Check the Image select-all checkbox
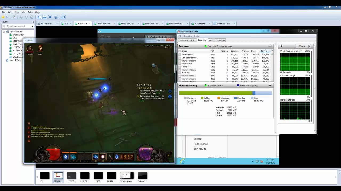The height and width of the screenshot is (191, 341). click(180, 51)
